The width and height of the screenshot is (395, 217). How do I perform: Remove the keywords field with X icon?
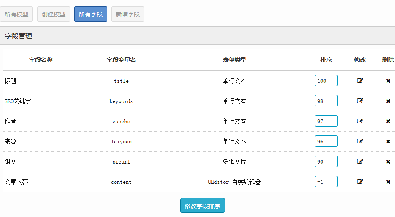388,101
